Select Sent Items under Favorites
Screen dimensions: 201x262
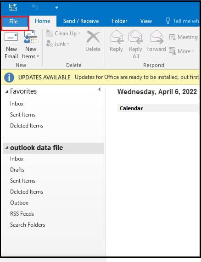click(23, 115)
